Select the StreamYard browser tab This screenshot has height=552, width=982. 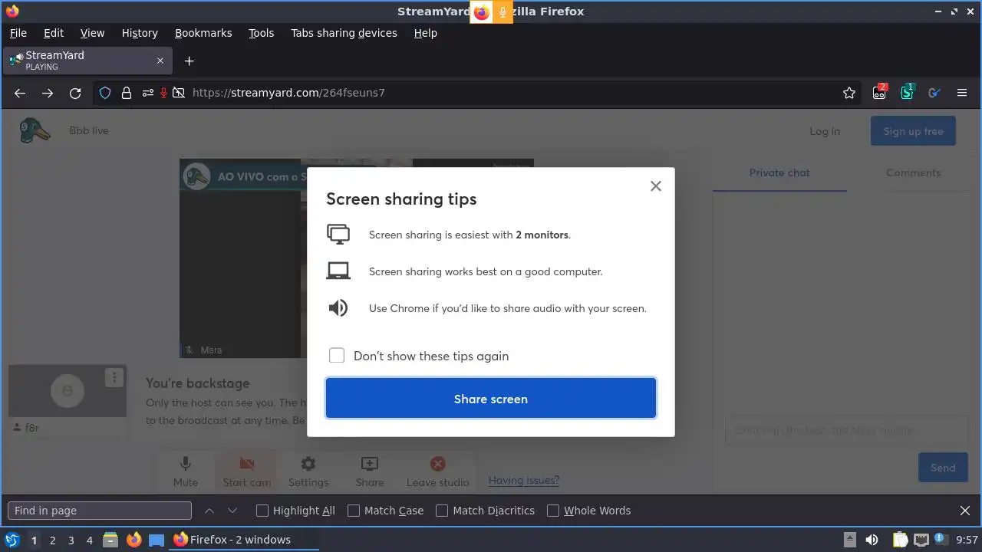87,61
